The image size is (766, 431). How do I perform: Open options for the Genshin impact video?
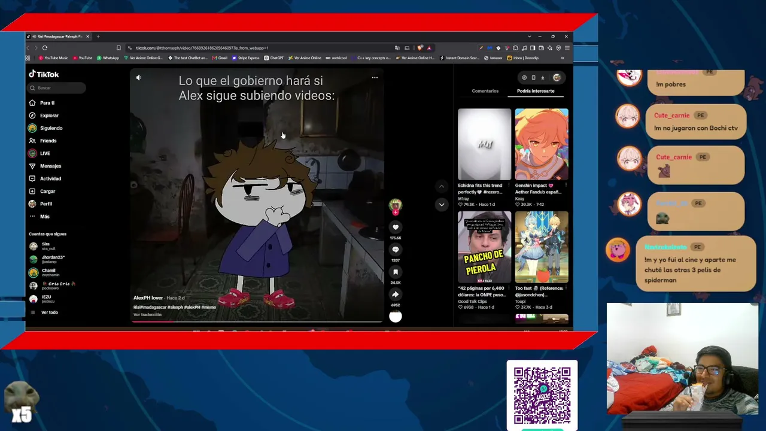click(x=566, y=186)
